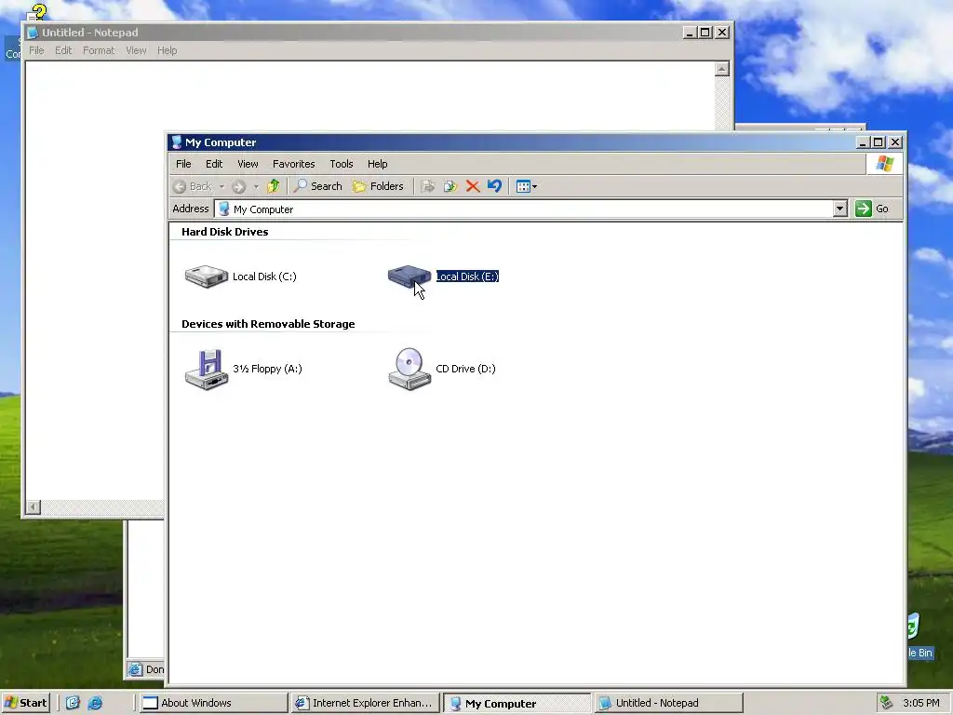This screenshot has height=715, width=953.
Task: Open View menu in Notepad window
Action: tap(136, 50)
